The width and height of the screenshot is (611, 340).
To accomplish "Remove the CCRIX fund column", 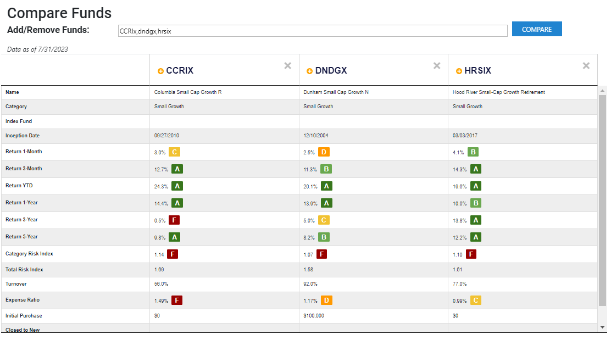I will point(287,66).
